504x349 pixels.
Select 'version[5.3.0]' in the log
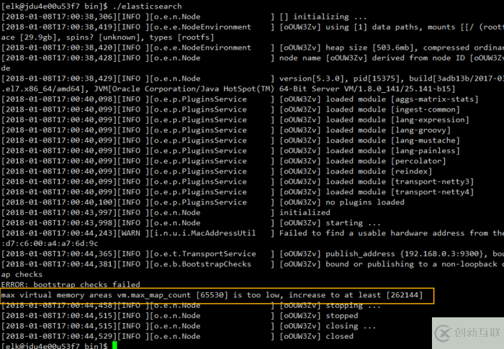point(314,78)
